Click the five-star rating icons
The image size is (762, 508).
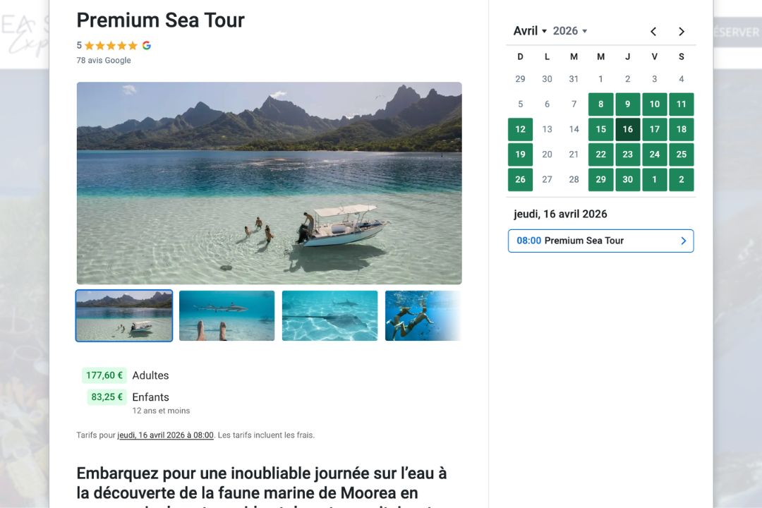coord(111,45)
